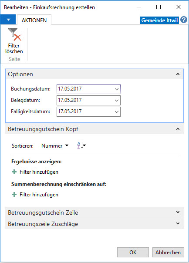Click the Abbrechen button

coord(168,252)
